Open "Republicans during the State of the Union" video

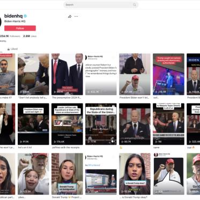pos(101,124)
